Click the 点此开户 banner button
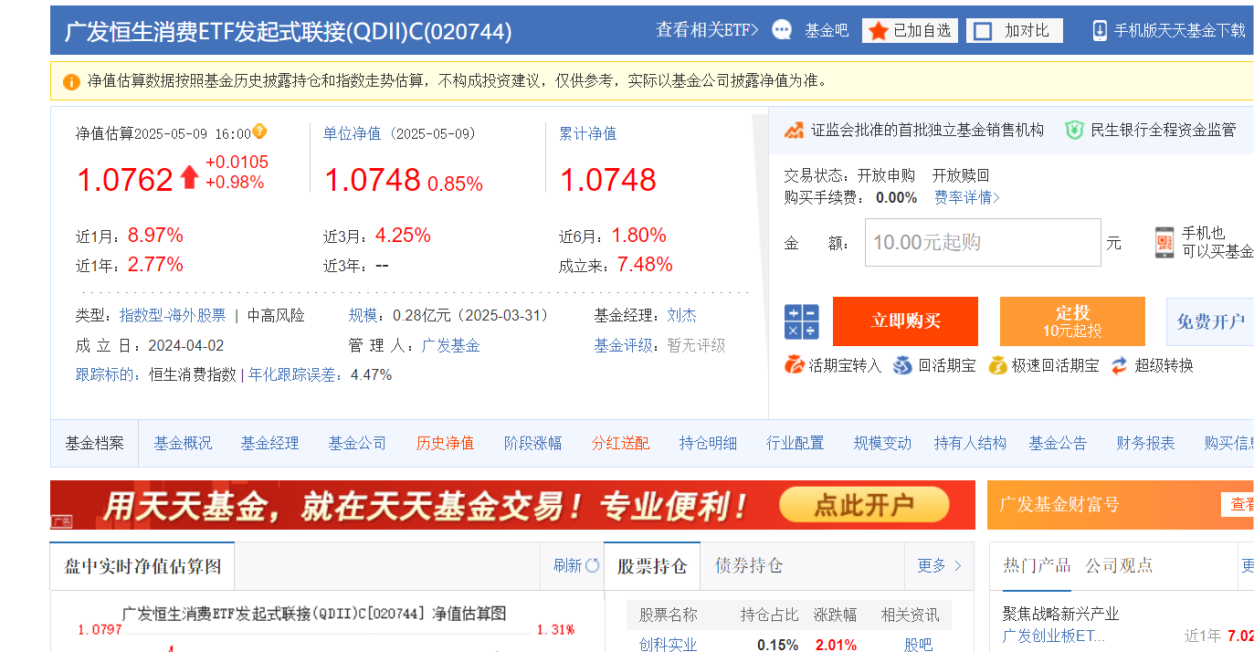 [x=864, y=505]
